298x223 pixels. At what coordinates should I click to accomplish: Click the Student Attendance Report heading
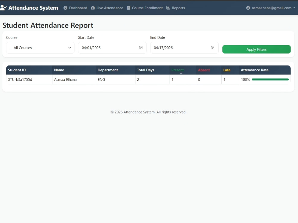pyautogui.click(x=48, y=25)
